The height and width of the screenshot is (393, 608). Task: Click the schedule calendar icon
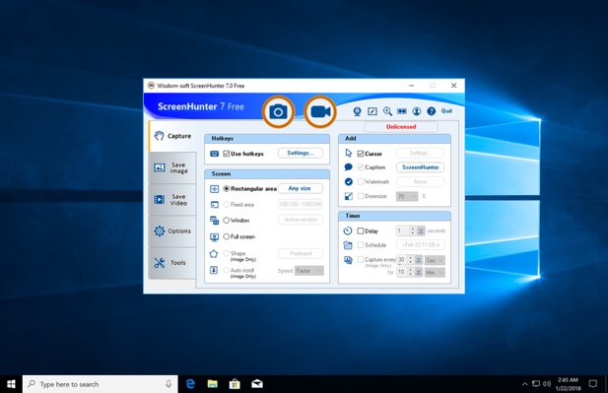(x=348, y=245)
